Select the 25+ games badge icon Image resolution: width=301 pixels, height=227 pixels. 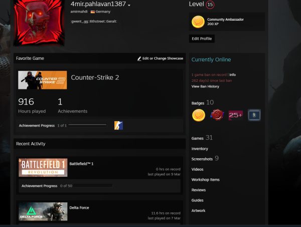[235, 115]
